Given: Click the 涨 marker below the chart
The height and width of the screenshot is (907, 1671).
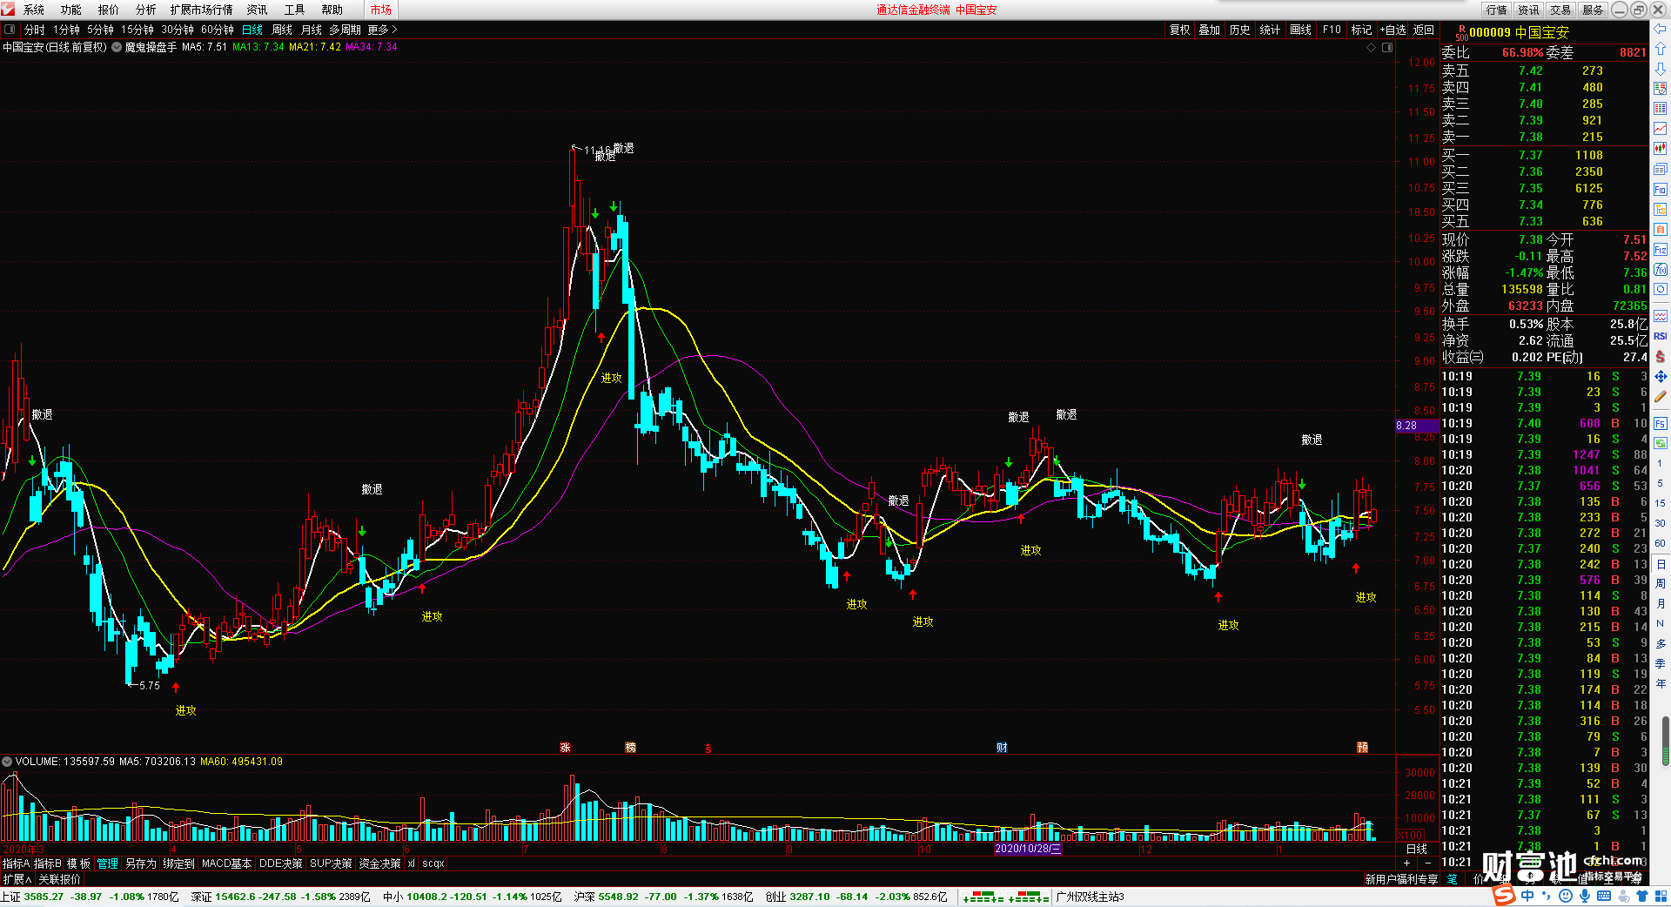Looking at the screenshot, I should 565,748.
